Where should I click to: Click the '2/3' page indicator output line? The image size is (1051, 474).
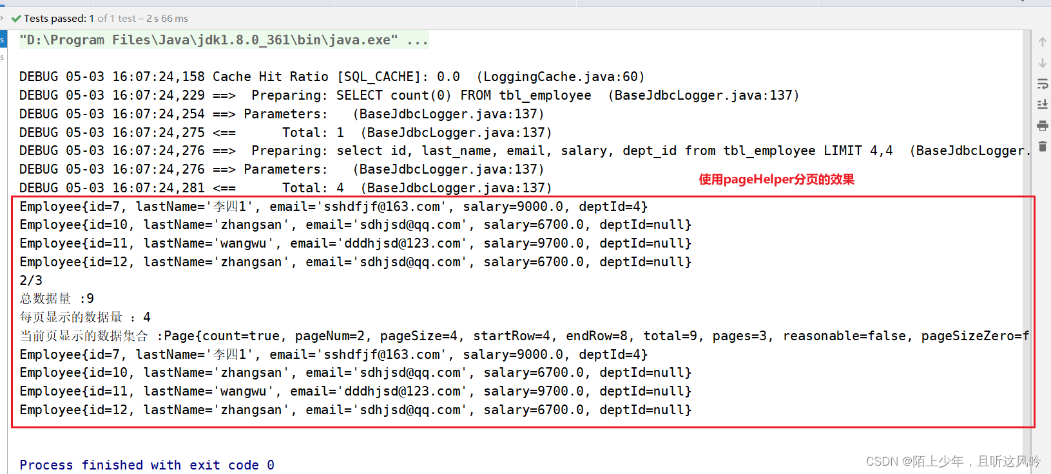click(x=31, y=280)
